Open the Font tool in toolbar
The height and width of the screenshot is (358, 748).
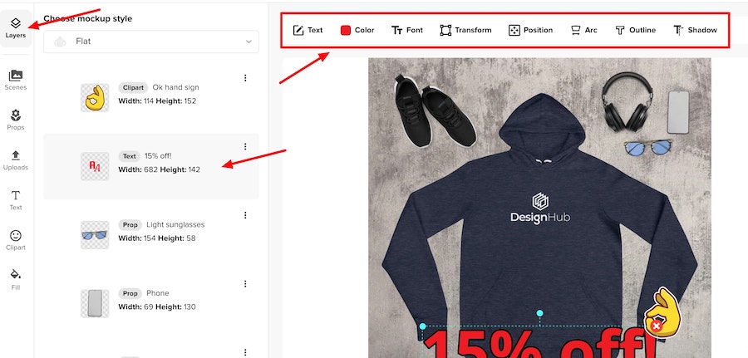click(x=407, y=30)
